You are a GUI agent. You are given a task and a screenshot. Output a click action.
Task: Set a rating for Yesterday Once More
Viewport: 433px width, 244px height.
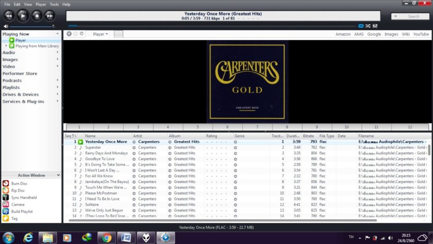pos(216,142)
